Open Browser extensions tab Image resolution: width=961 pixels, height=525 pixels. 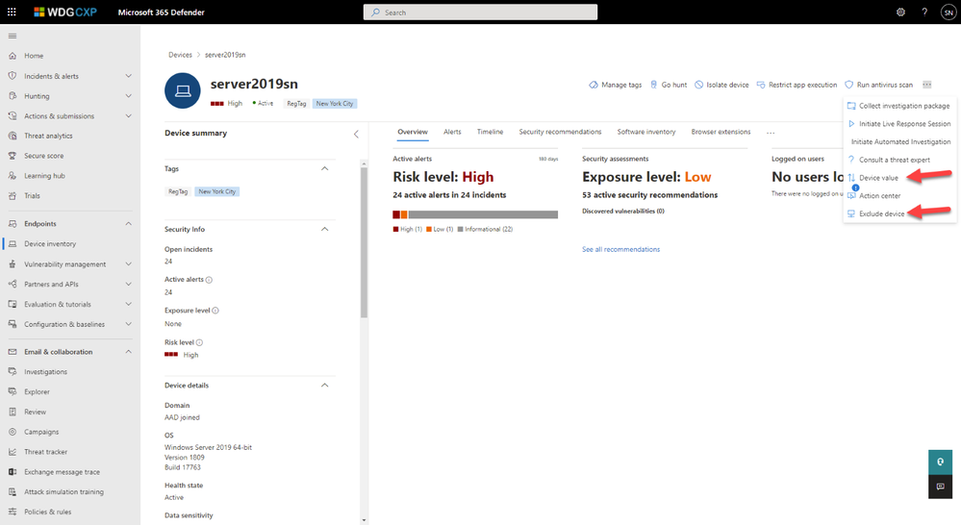click(x=721, y=132)
